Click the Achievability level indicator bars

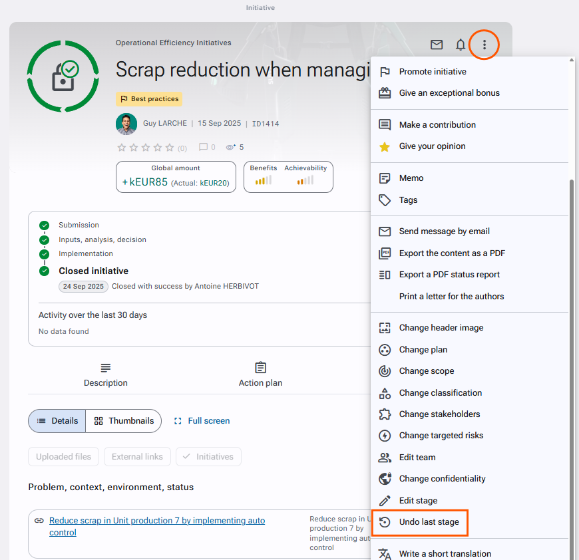305,180
